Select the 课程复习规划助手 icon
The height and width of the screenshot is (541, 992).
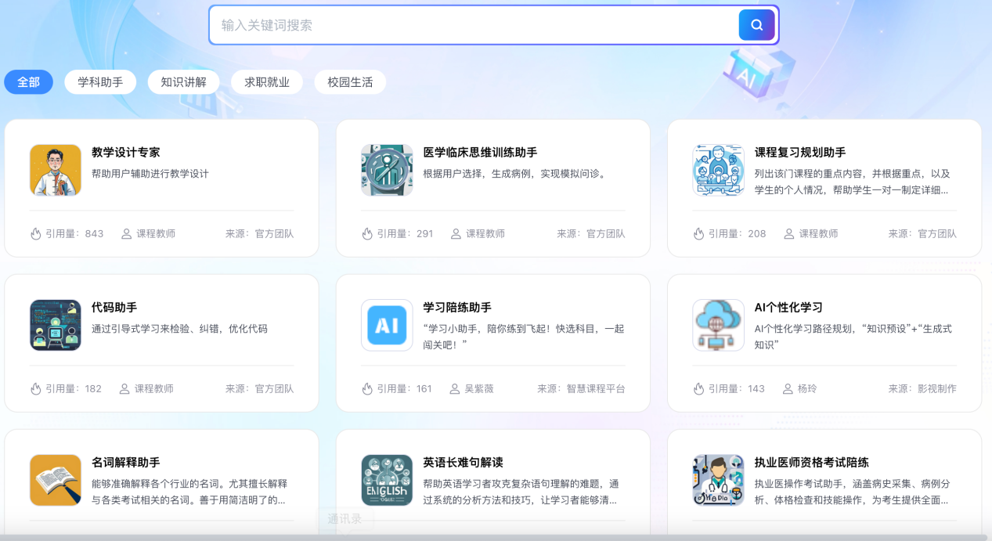click(x=718, y=170)
